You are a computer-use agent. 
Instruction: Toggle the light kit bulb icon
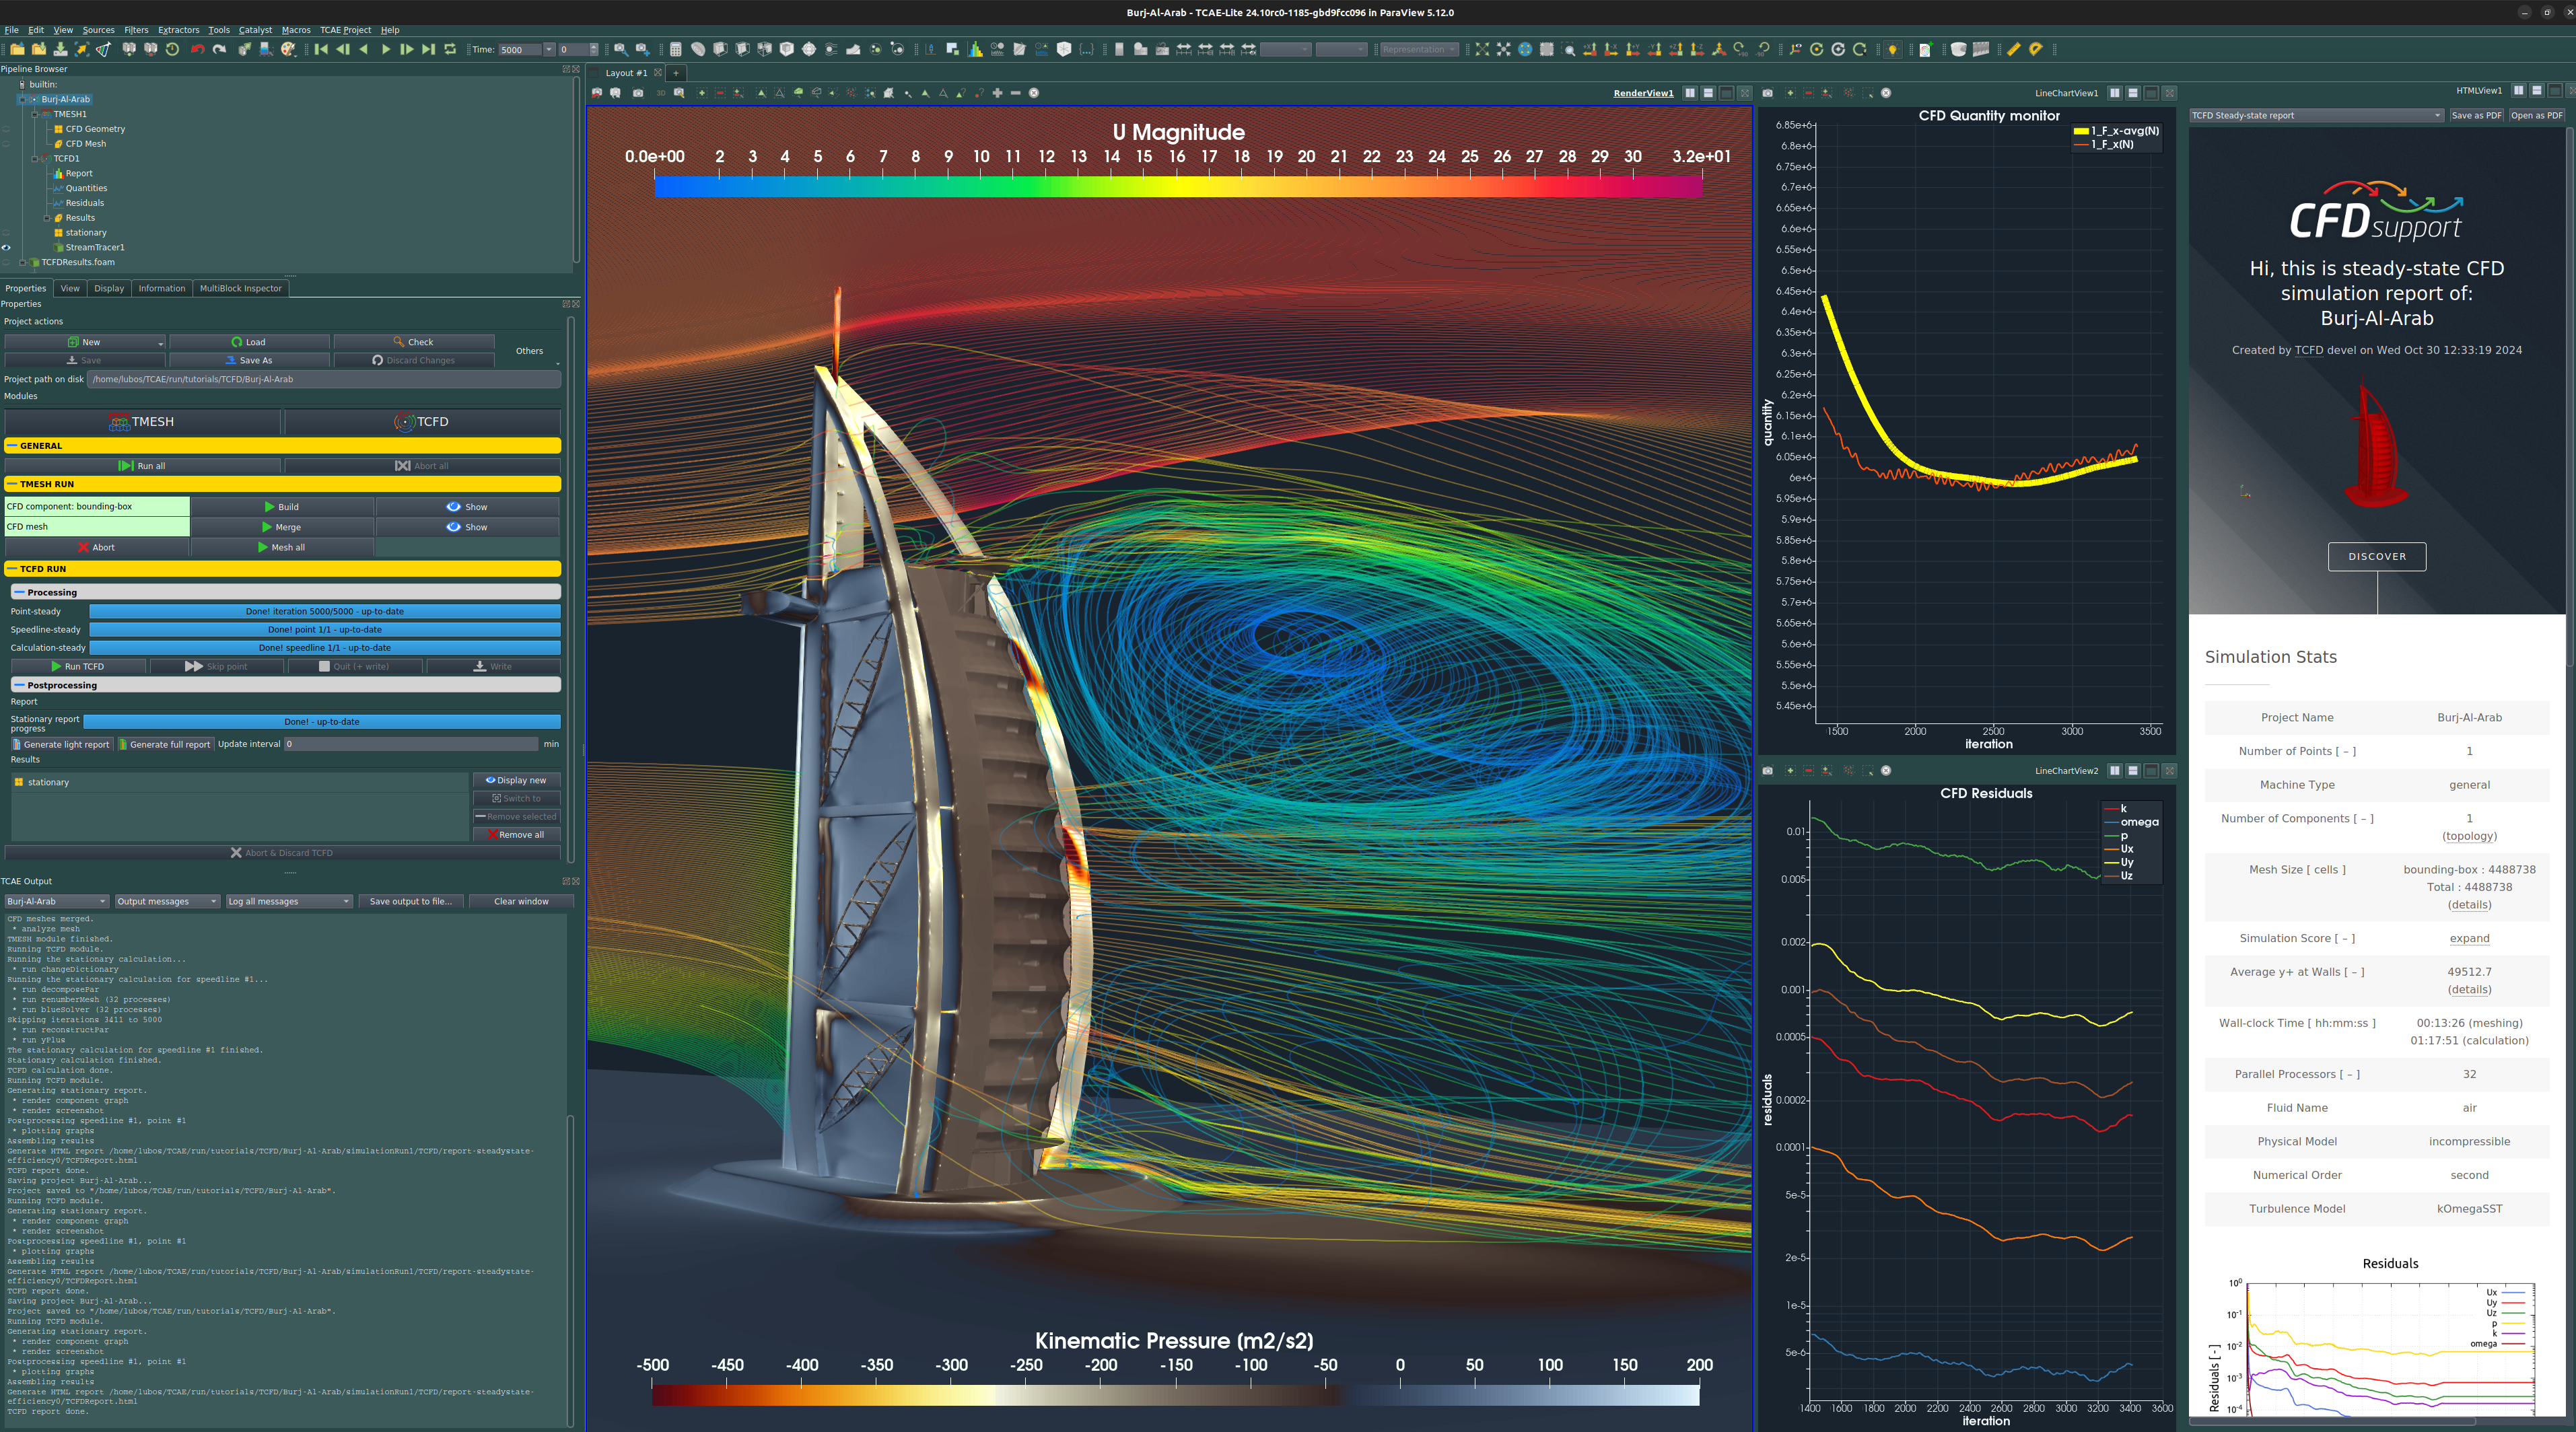click(1892, 49)
